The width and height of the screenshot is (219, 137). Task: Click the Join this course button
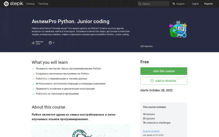click(x=164, y=71)
